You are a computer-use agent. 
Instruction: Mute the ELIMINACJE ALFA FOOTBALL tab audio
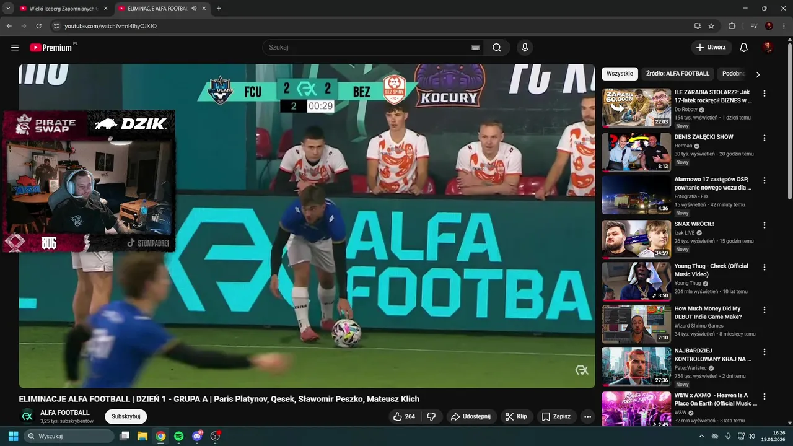pyautogui.click(x=194, y=9)
